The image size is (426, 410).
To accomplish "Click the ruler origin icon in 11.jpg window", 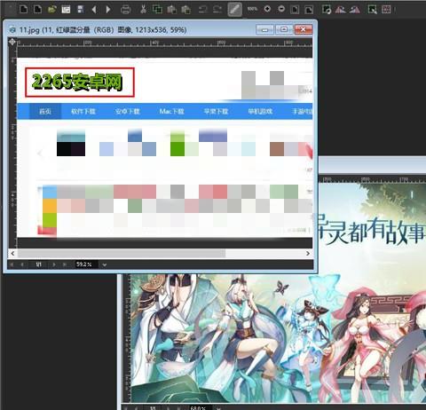I will 12,42.
